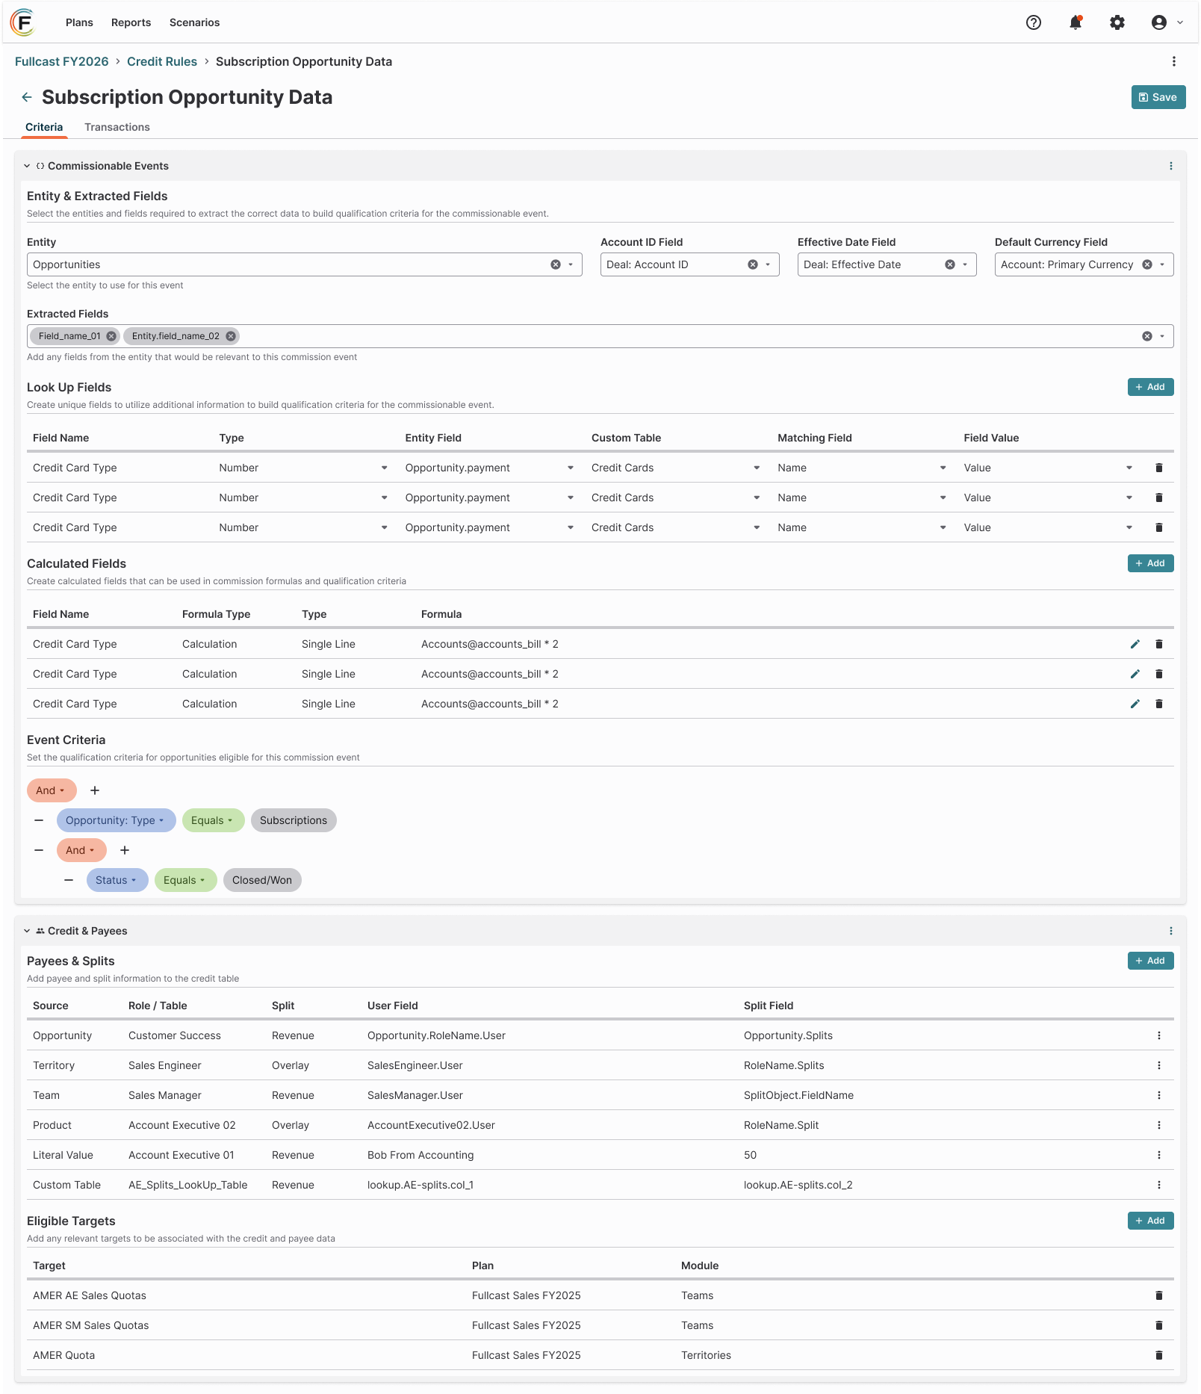Open the Equals operator next to Status

(185, 880)
